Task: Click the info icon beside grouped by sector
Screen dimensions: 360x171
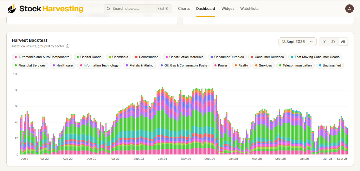Action: point(67,46)
